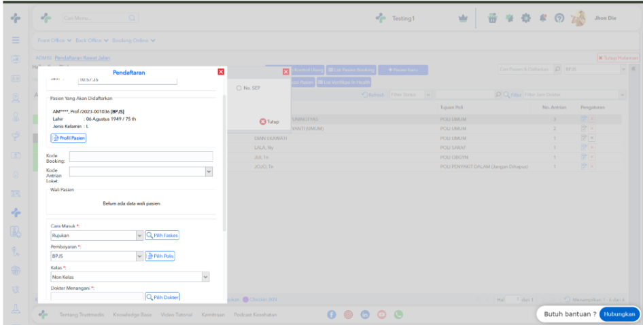
Task: Open the Video Tutorial footer link
Action: (x=176, y=315)
